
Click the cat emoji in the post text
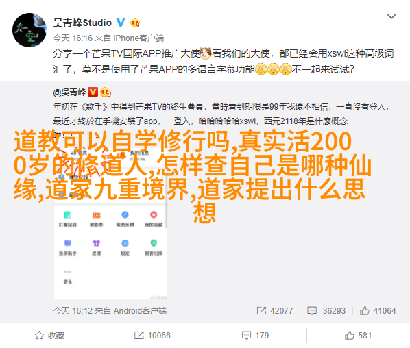pos(206,53)
